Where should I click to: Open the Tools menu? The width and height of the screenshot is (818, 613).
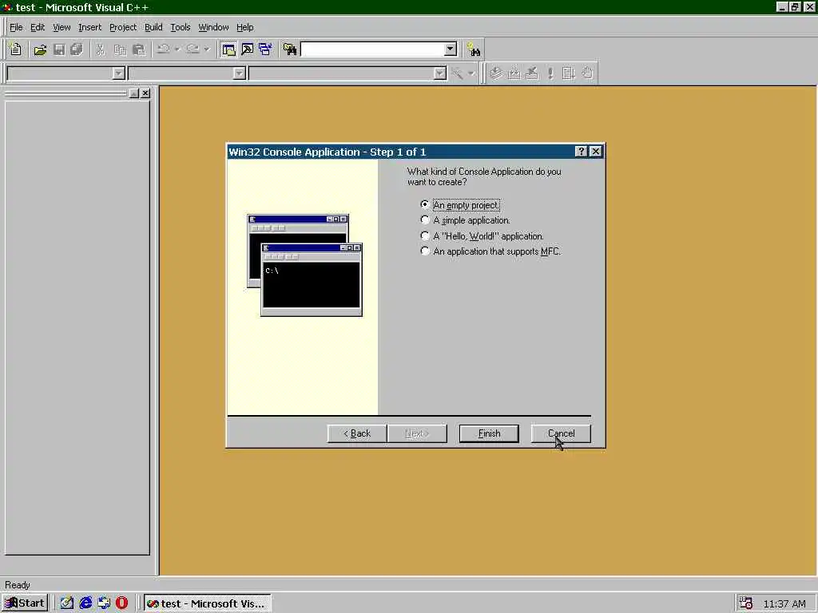point(181,27)
